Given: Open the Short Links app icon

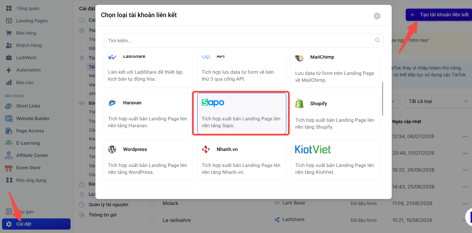Looking at the screenshot, I should point(9,106).
